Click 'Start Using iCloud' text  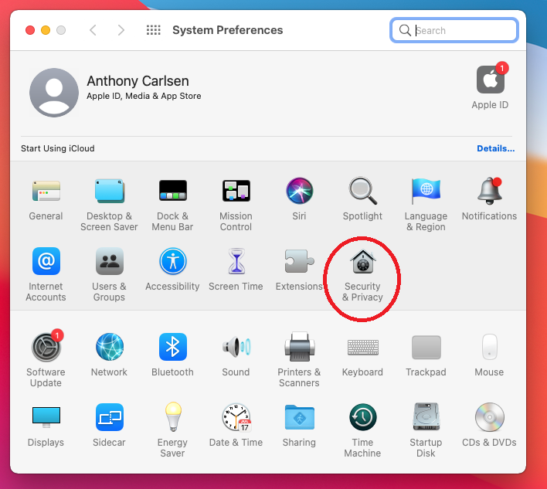58,148
